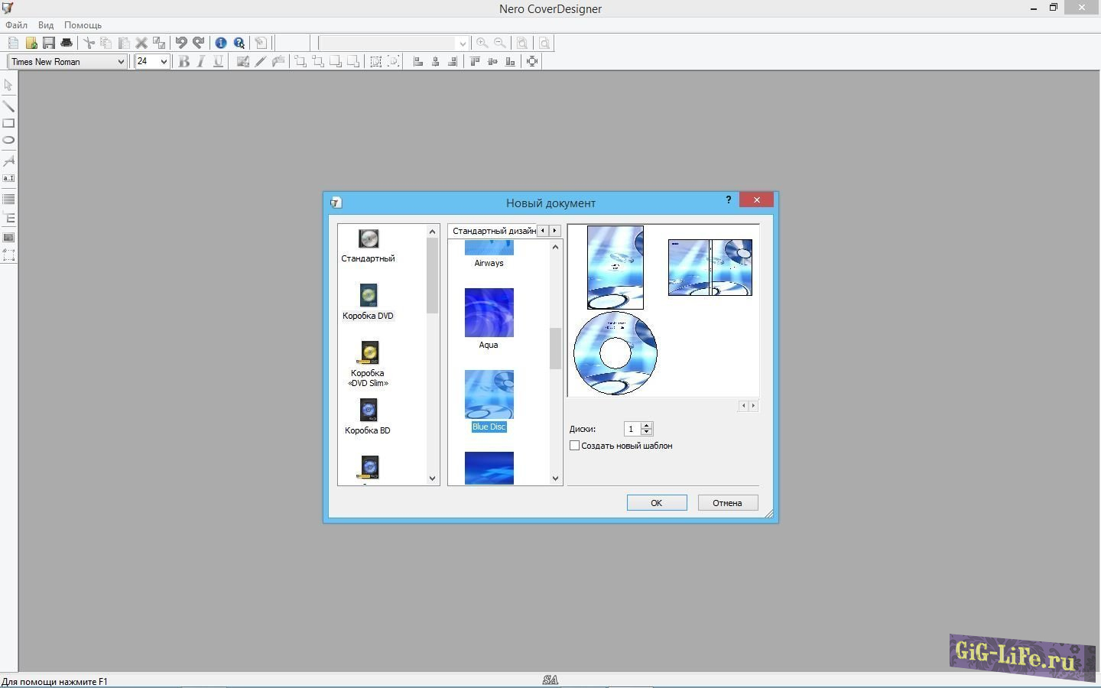Click the Print icon in toolbar
The width and height of the screenshot is (1101, 688).
[67, 43]
